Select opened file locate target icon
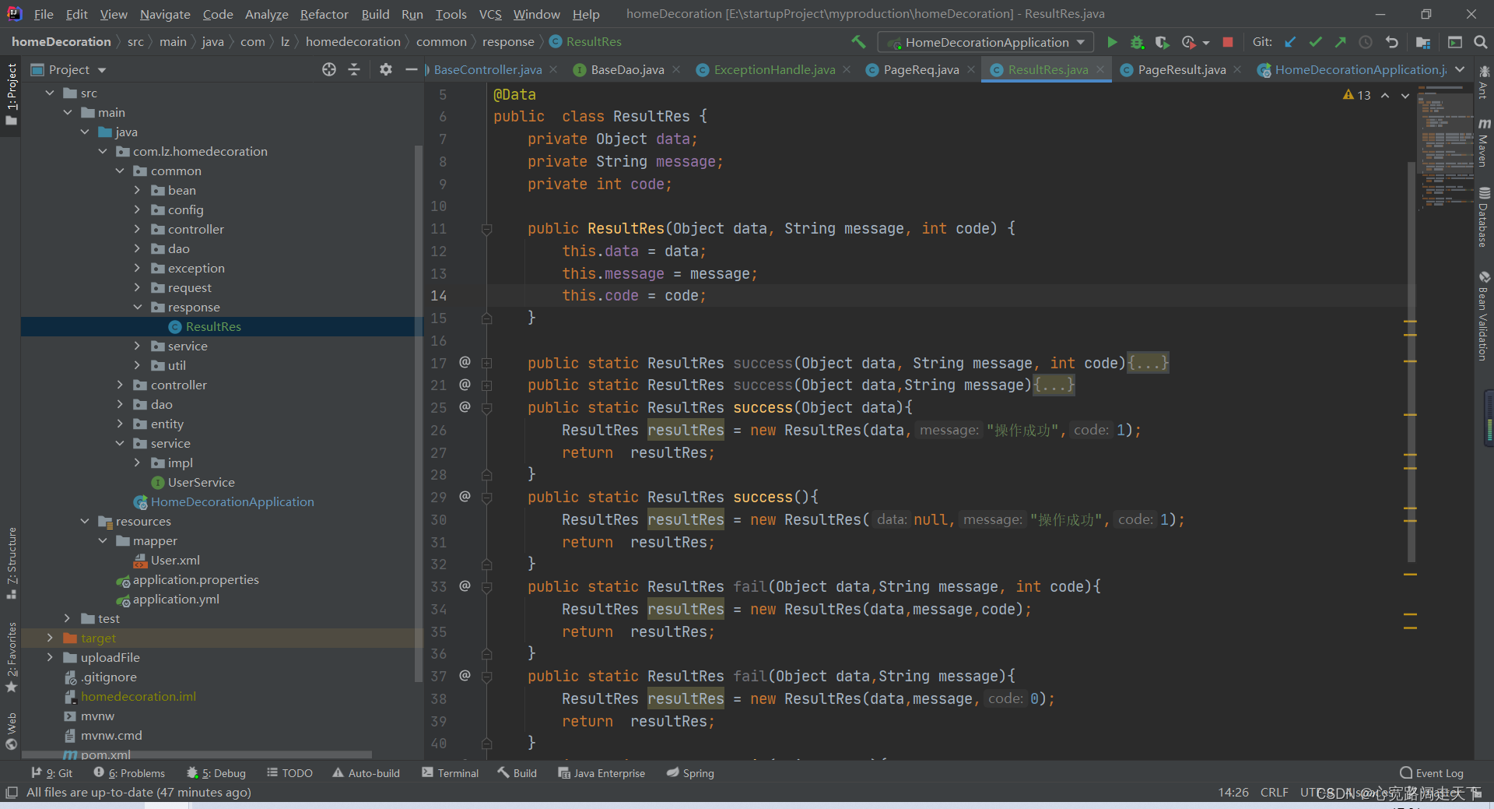 329,69
